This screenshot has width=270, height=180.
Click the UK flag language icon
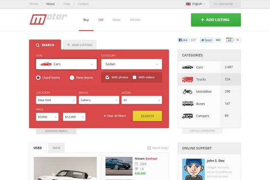[188, 4]
